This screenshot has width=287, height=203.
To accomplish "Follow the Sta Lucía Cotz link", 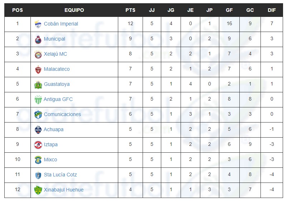I will pos(61,175).
